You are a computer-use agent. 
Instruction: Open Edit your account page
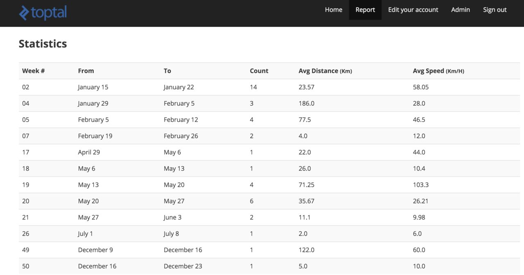pos(413,10)
